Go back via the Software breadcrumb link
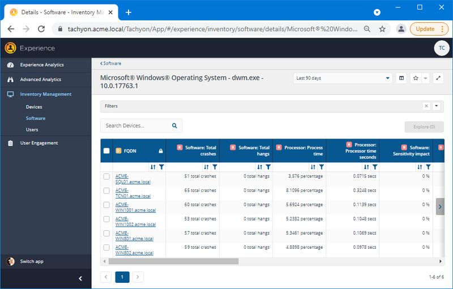 110,63
